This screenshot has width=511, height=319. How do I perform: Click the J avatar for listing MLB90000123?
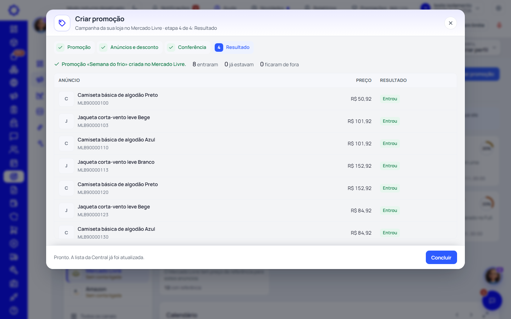pyautogui.click(x=66, y=211)
